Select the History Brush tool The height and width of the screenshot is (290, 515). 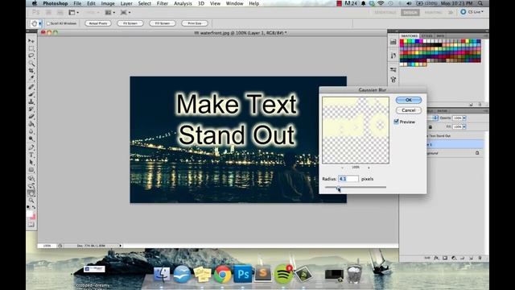[31, 109]
